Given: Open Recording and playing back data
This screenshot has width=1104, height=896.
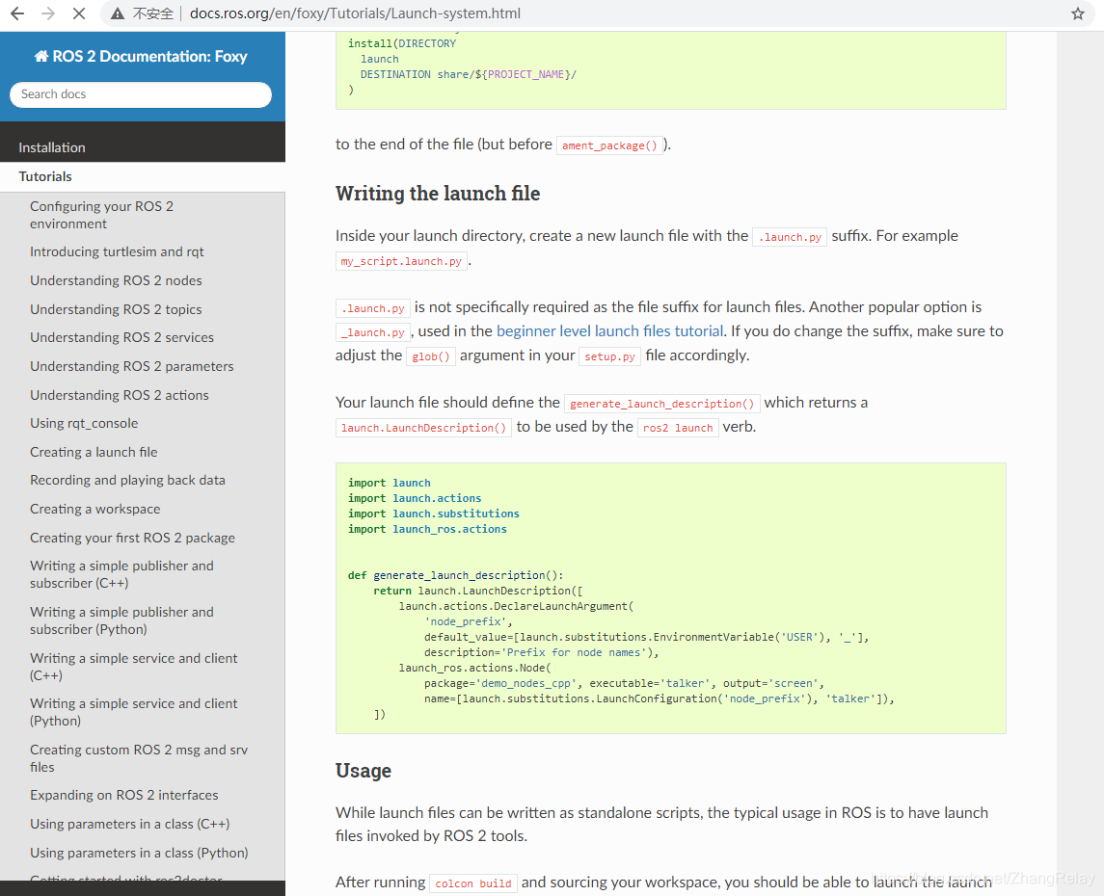Looking at the screenshot, I should [x=127, y=481].
